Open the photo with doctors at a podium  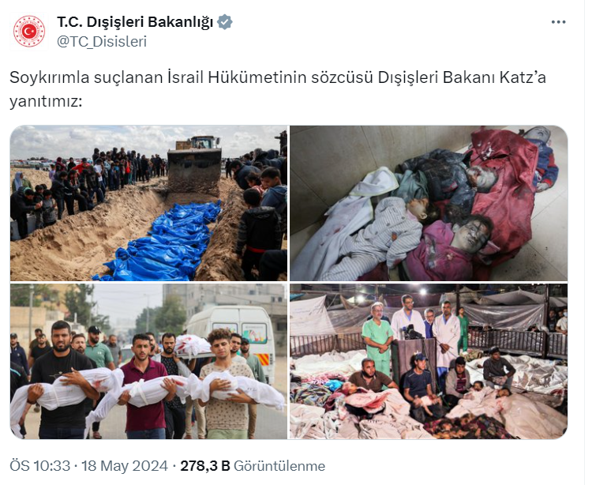[429, 361]
